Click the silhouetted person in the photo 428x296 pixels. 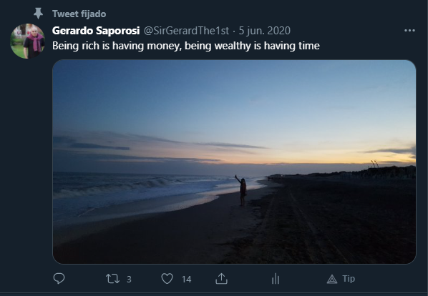pos(242,190)
